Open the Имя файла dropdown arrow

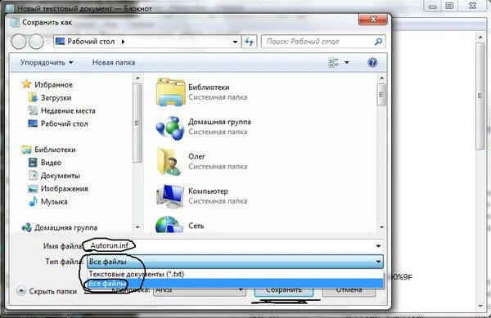click(x=378, y=246)
